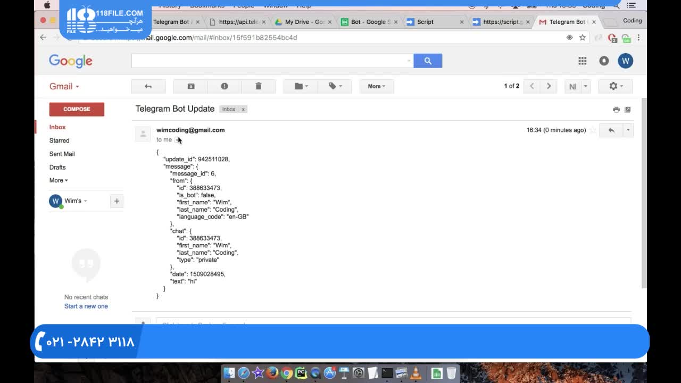Open the notifications bell icon
Screen dimensions: 681x383
(x=604, y=61)
